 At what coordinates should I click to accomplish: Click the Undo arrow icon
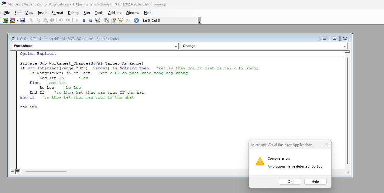pos(61,20)
